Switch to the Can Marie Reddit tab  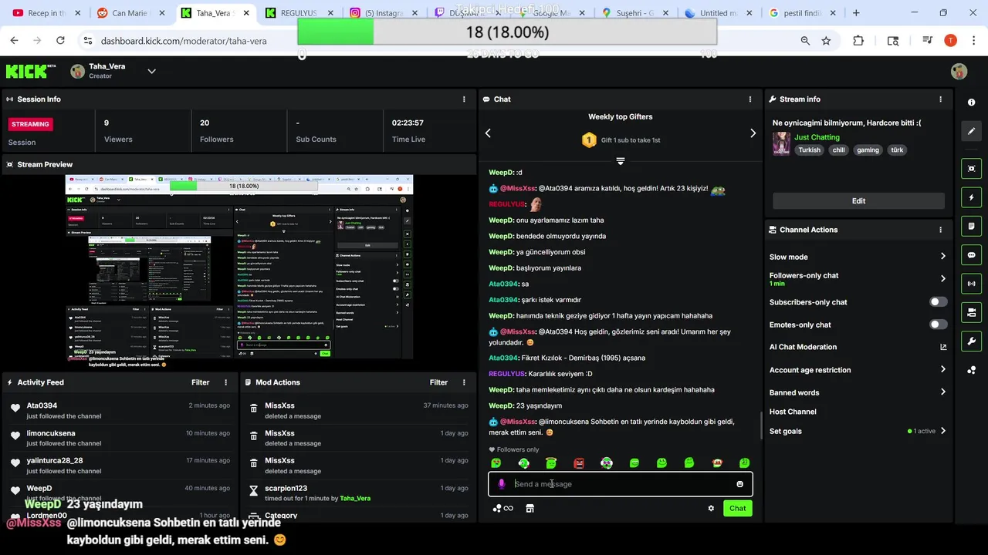(129, 13)
